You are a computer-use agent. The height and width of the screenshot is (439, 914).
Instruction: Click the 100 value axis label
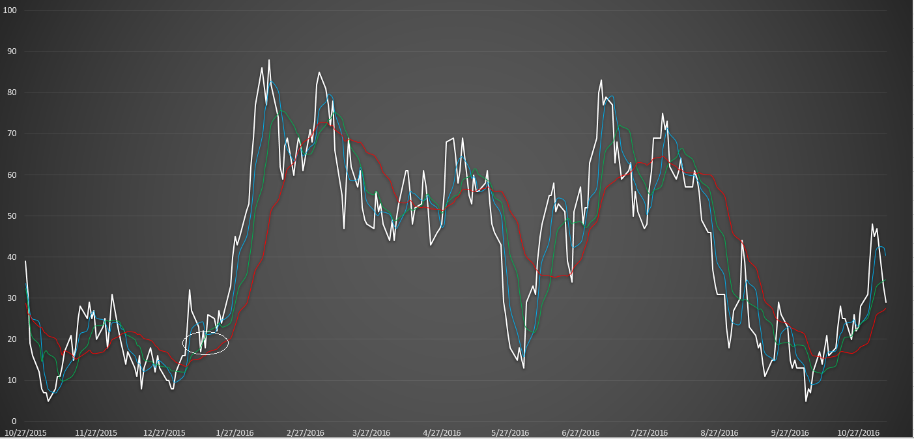click(9, 10)
